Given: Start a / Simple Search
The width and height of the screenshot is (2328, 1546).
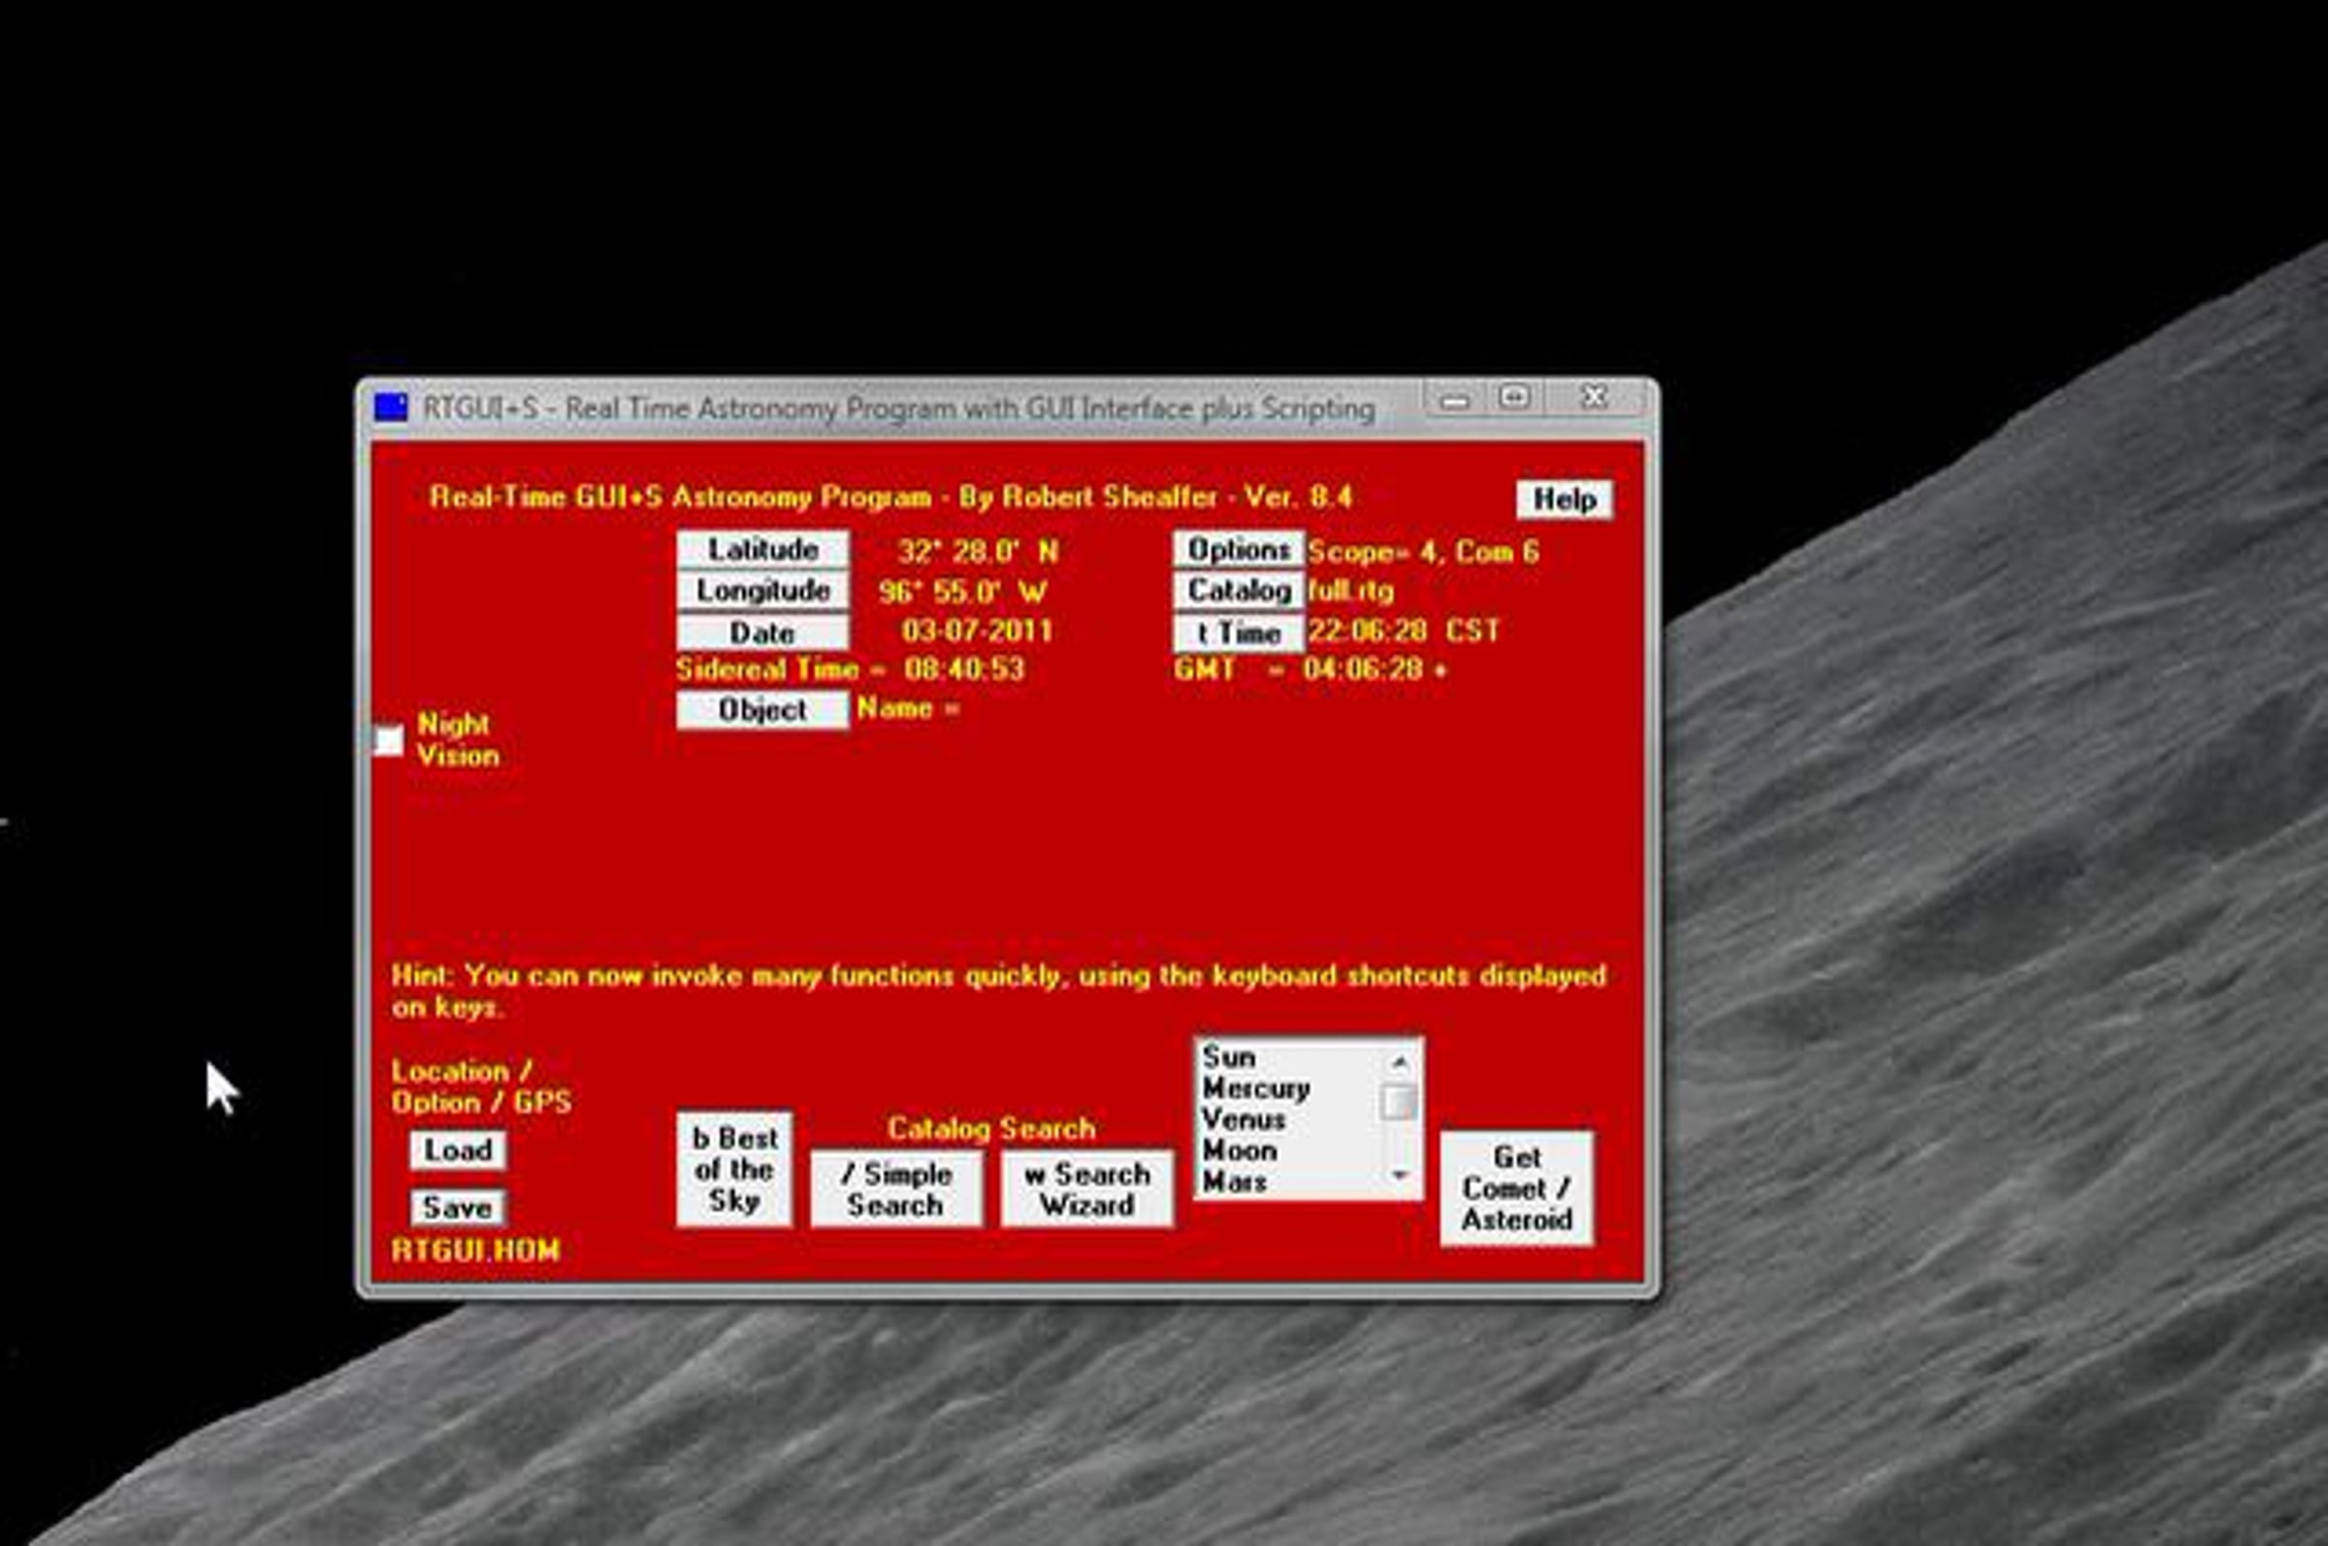Looking at the screenshot, I should 895,1189.
